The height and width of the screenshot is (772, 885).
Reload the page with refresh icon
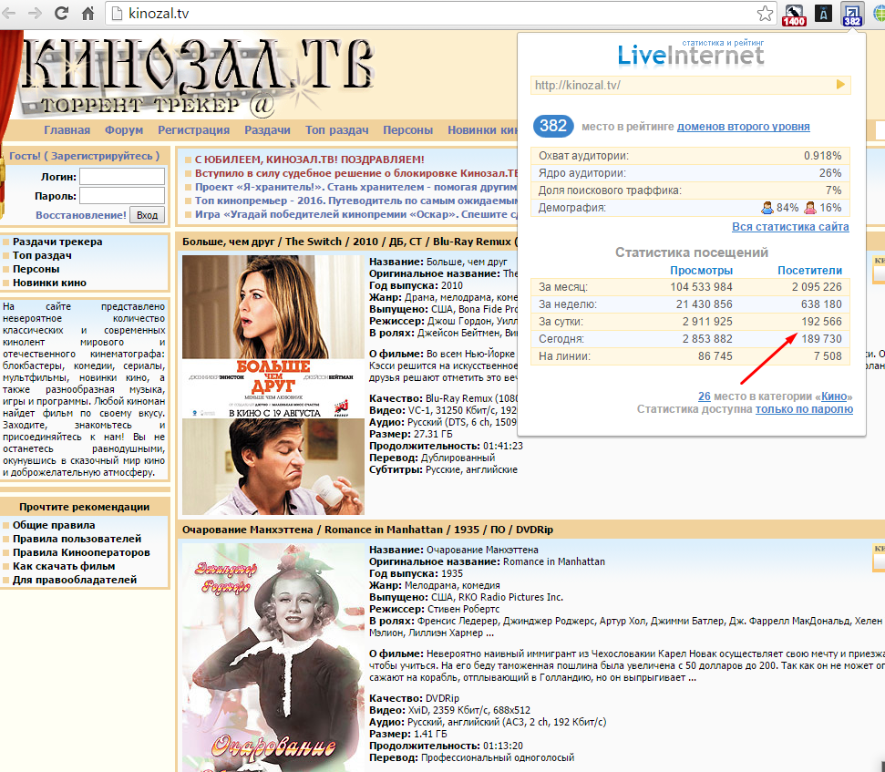(x=61, y=13)
